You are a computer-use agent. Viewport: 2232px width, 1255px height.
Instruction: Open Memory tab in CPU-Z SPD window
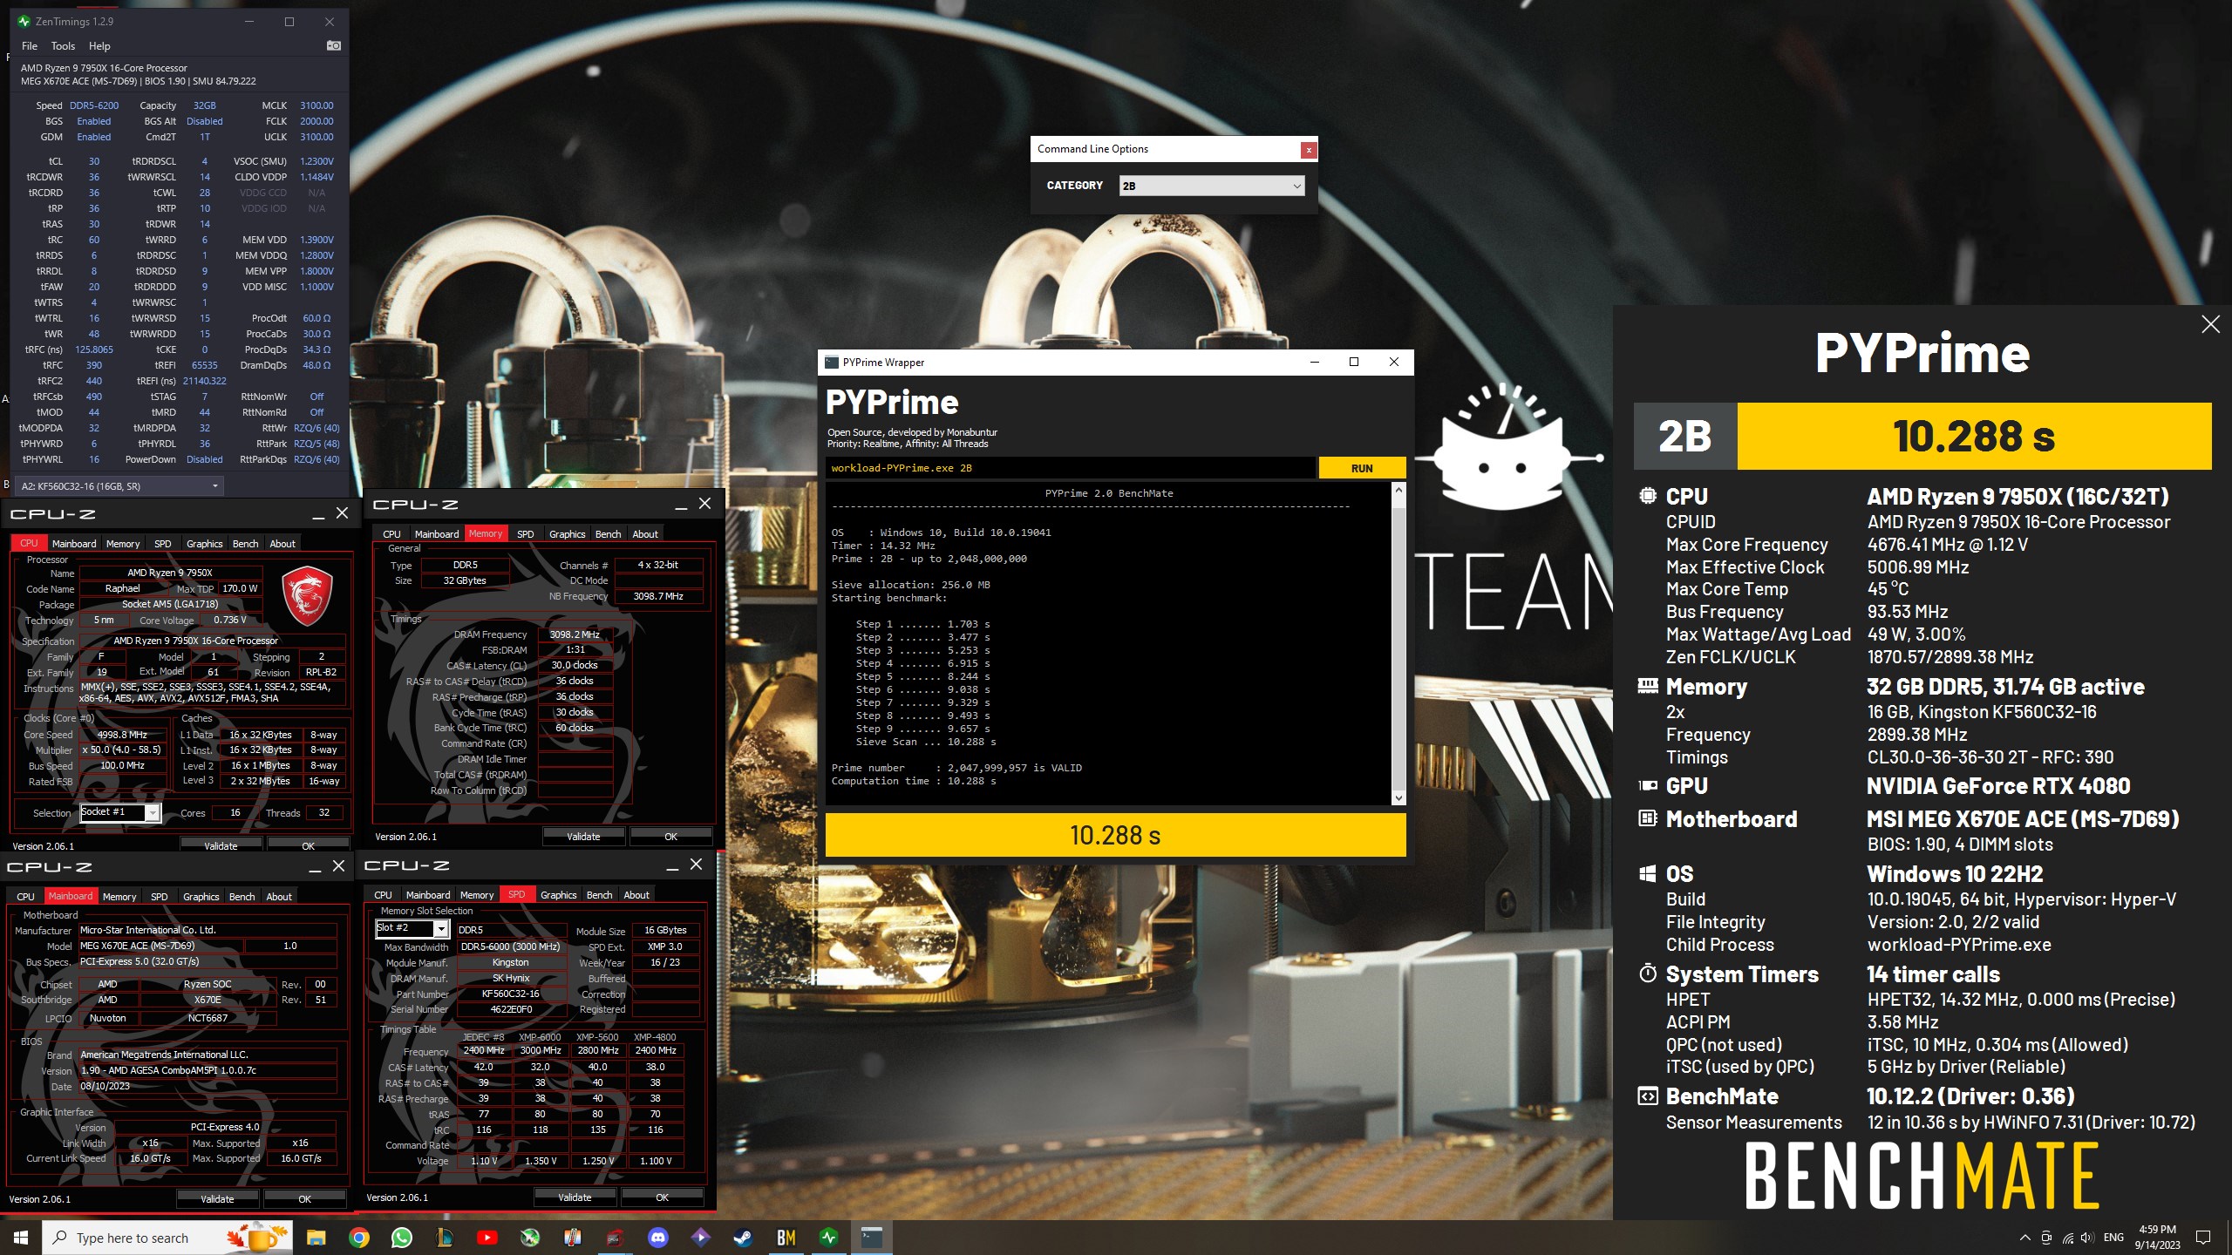[476, 895]
